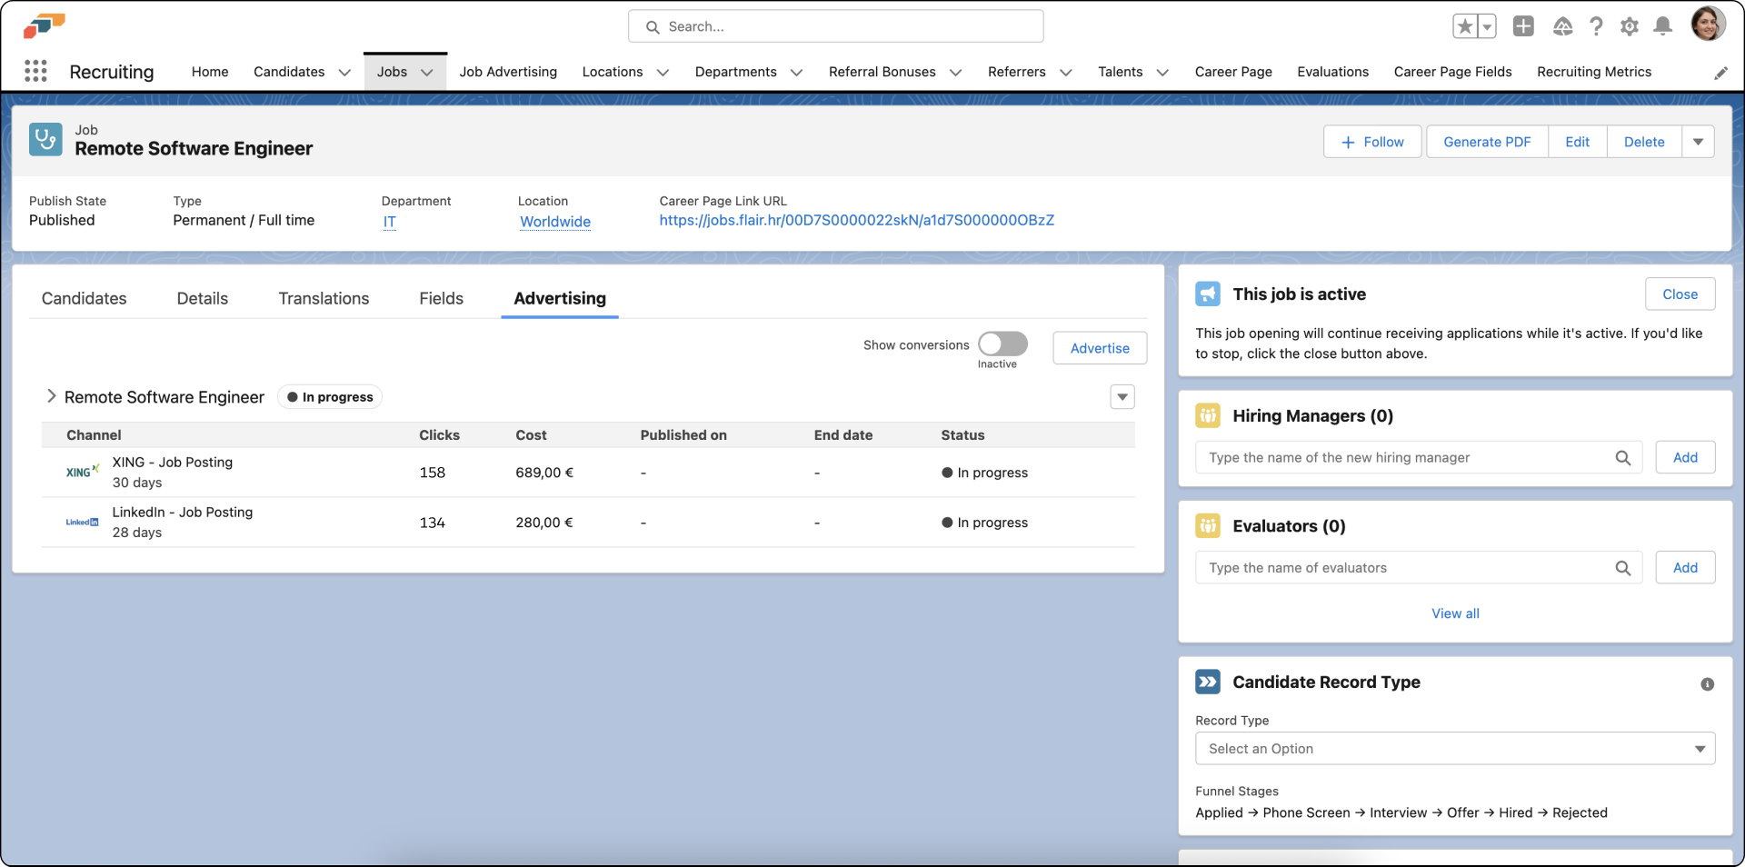The height and width of the screenshot is (867, 1745).
Task: Click the Job record stethoscope icon
Action: (45, 140)
